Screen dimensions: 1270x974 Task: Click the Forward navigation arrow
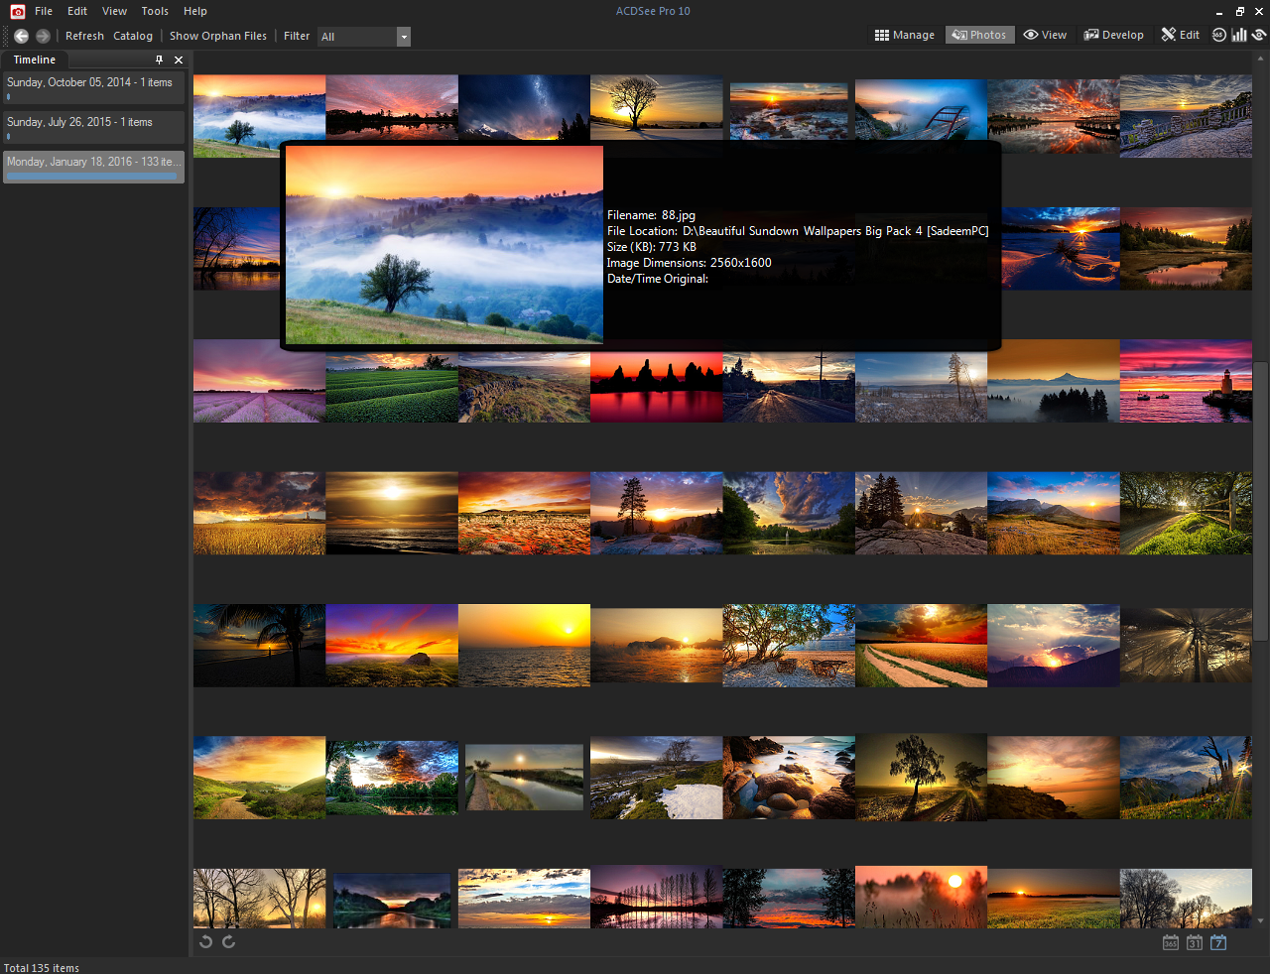(43, 36)
